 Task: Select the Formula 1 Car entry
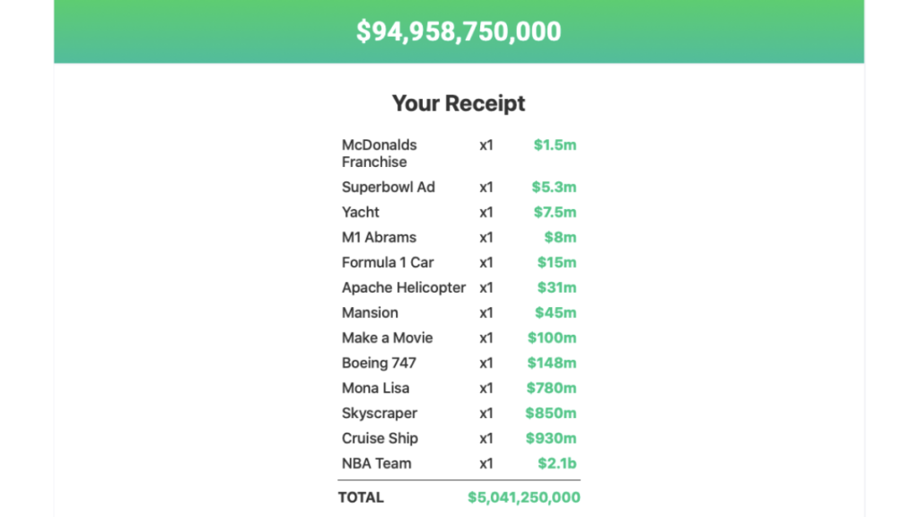click(387, 262)
